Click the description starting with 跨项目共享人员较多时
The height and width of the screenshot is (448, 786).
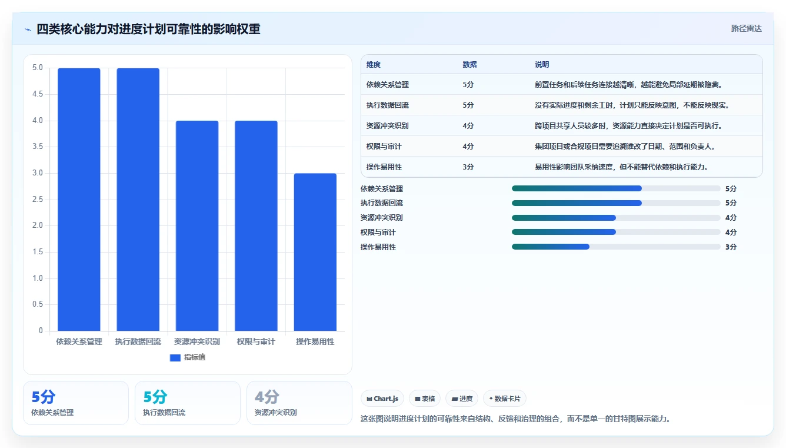(x=628, y=125)
